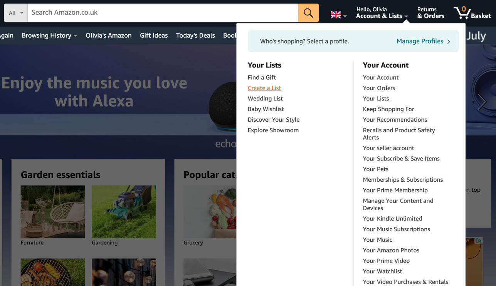Open Your Video Purchases & Rentals
This screenshot has width=496, height=286.
[405, 282]
